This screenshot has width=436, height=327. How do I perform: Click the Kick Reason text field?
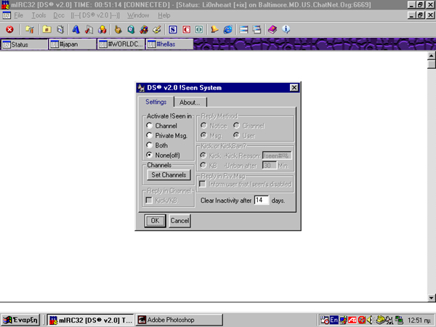point(277,156)
